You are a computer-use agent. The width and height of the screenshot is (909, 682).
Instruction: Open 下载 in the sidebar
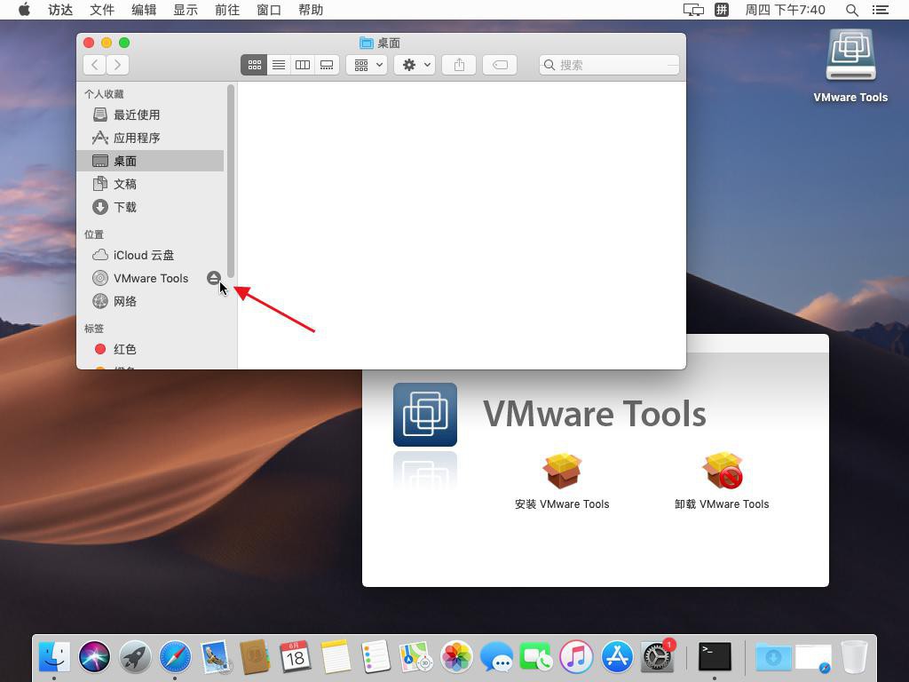tap(150, 207)
